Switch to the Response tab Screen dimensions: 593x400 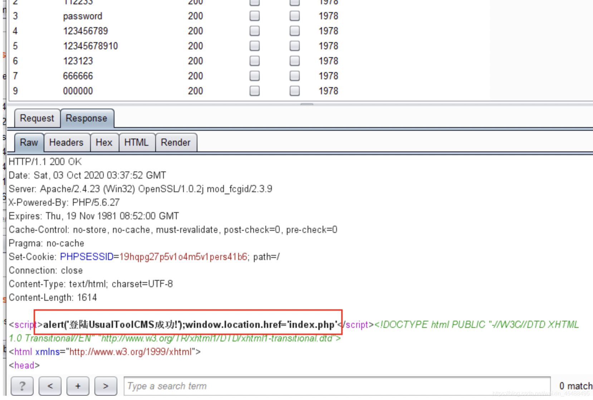(x=87, y=118)
